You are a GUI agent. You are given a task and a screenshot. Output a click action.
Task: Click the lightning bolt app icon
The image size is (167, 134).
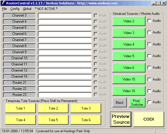[x=3, y=3]
